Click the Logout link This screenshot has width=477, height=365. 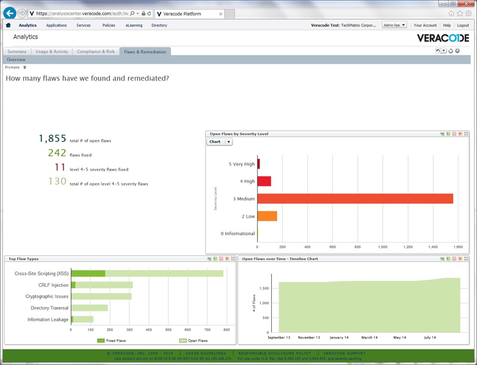pos(463,25)
